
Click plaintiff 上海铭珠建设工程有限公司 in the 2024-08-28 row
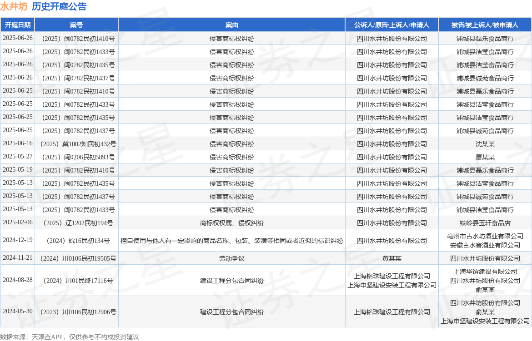tap(392, 276)
